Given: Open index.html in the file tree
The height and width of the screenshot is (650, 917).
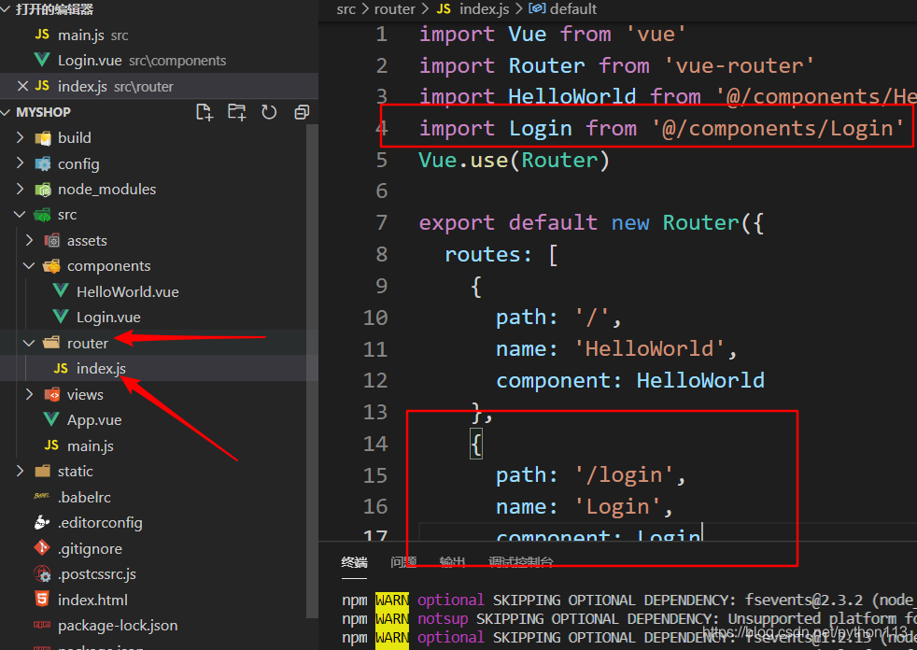Looking at the screenshot, I should tap(92, 601).
